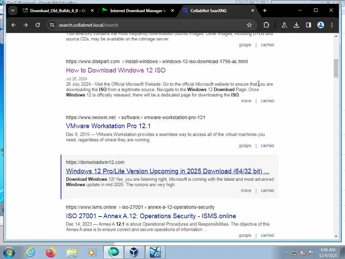The image size is (345, 259).
Task: Close the Download_Old_Builds_6_0 tab
Action: point(92,10)
